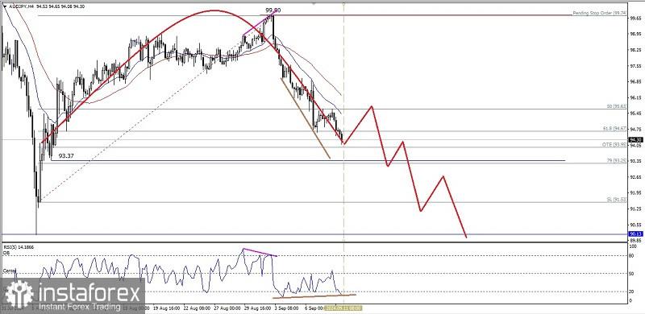The image size is (645, 314).
Task: Click the 97.55 value on price axis
Action: pyautogui.click(x=635, y=66)
